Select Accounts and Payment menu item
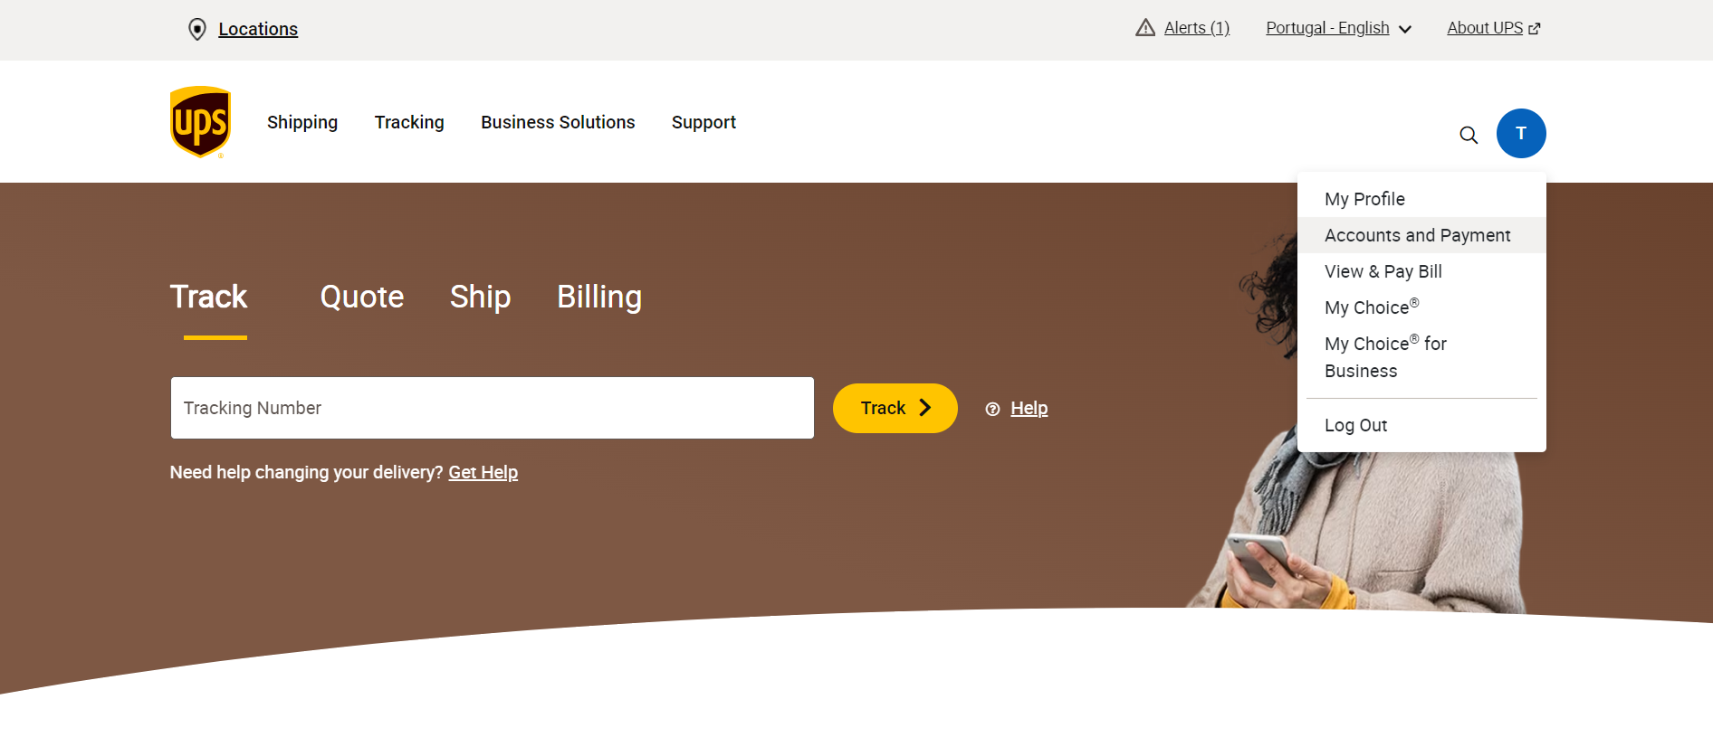Viewport: 1713px width, 756px height. 1417,235
